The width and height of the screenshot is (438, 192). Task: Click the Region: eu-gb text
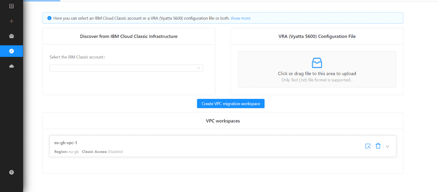coord(66,151)
